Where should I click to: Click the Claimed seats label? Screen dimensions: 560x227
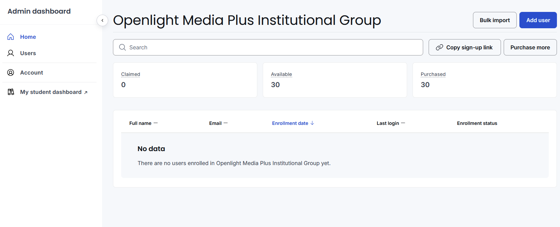(x=130, y=74)
